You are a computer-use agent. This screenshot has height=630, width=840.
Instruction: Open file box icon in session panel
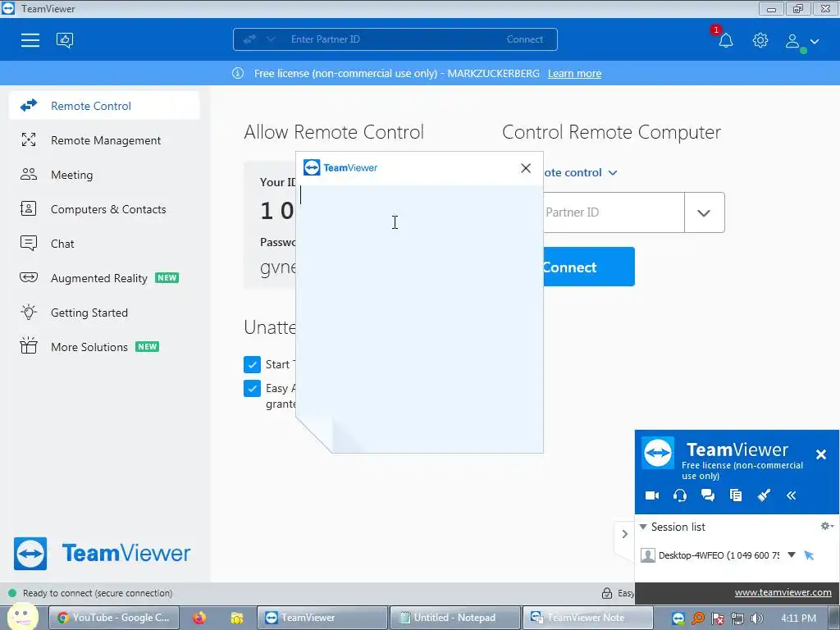(x=736, y=495)
